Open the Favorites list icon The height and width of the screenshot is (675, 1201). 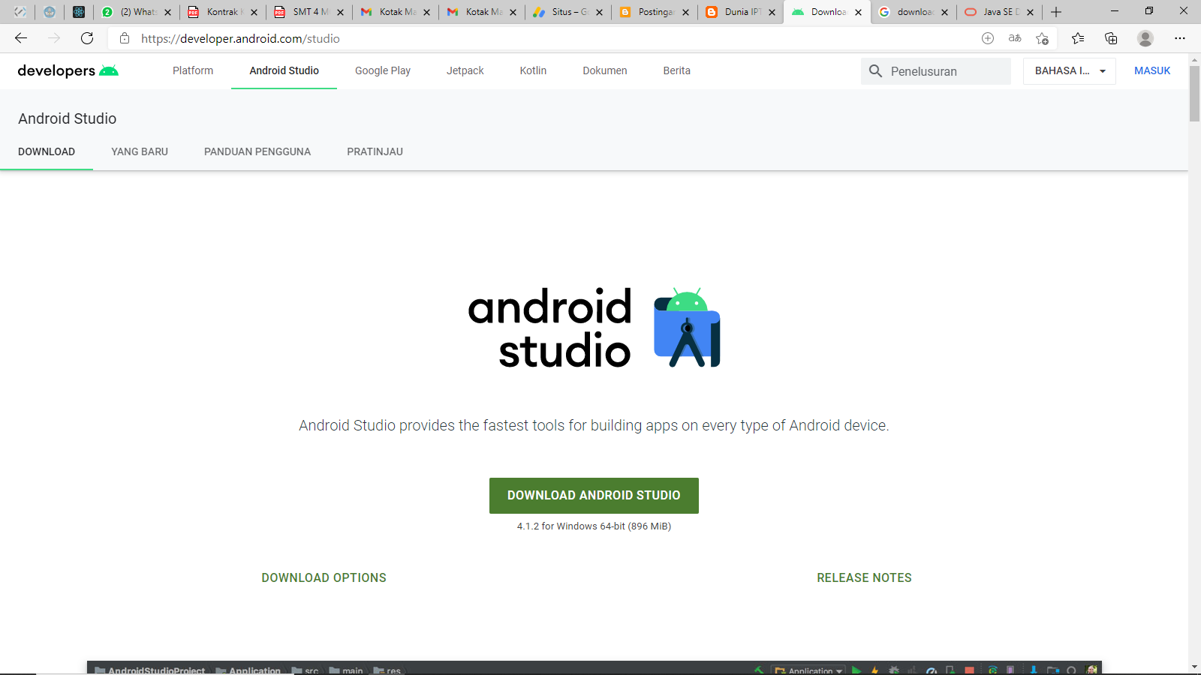pyautogui.click(x=1078, y=38)
